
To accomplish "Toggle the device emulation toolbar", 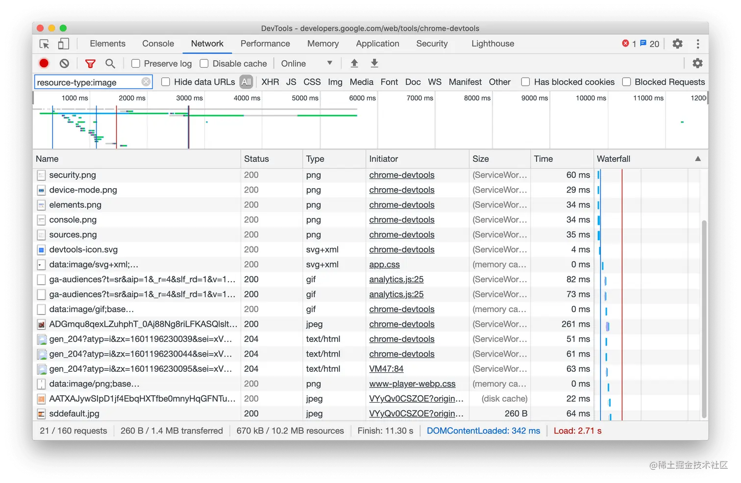I will click(x=63, y=44).
